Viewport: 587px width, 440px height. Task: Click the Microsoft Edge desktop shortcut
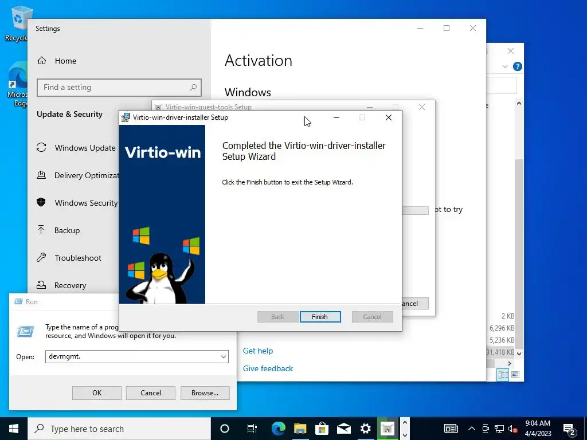click(x=17, y=85)
